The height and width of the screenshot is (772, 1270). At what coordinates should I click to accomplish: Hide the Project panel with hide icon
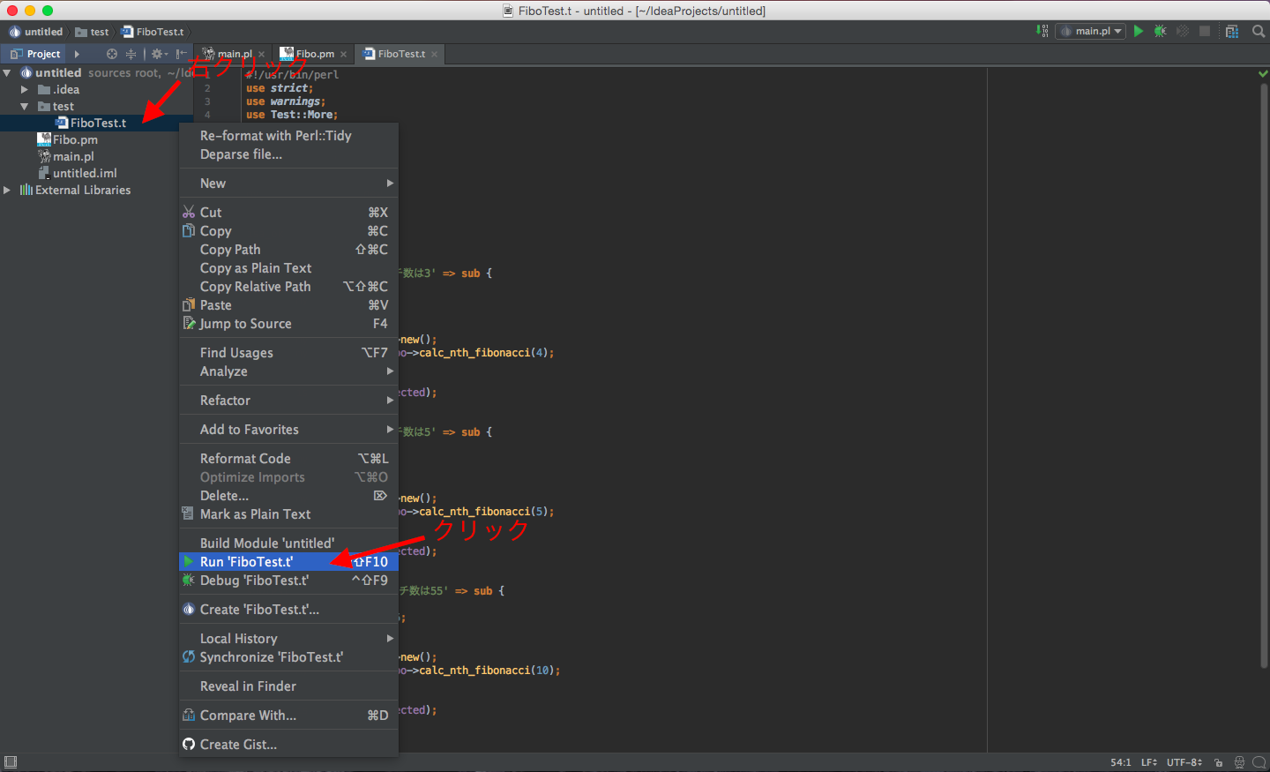coord(181,54)
